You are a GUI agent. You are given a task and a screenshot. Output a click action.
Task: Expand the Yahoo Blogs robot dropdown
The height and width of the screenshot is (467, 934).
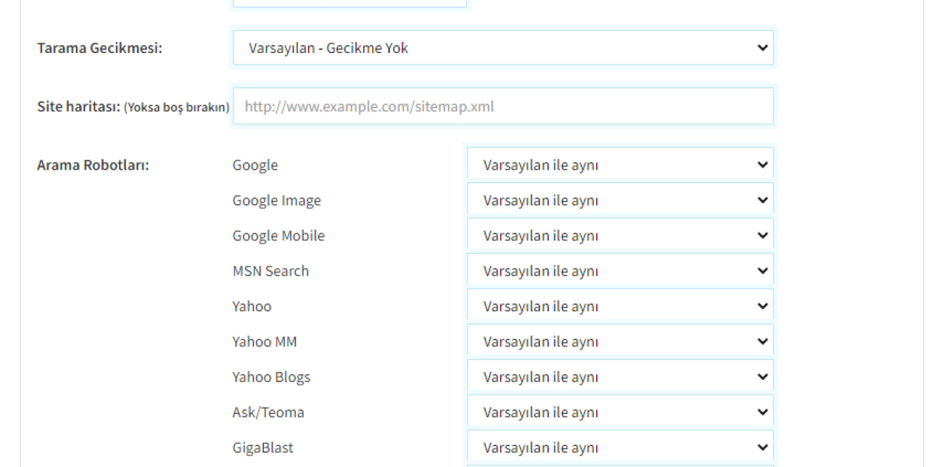tap(620, 377)
